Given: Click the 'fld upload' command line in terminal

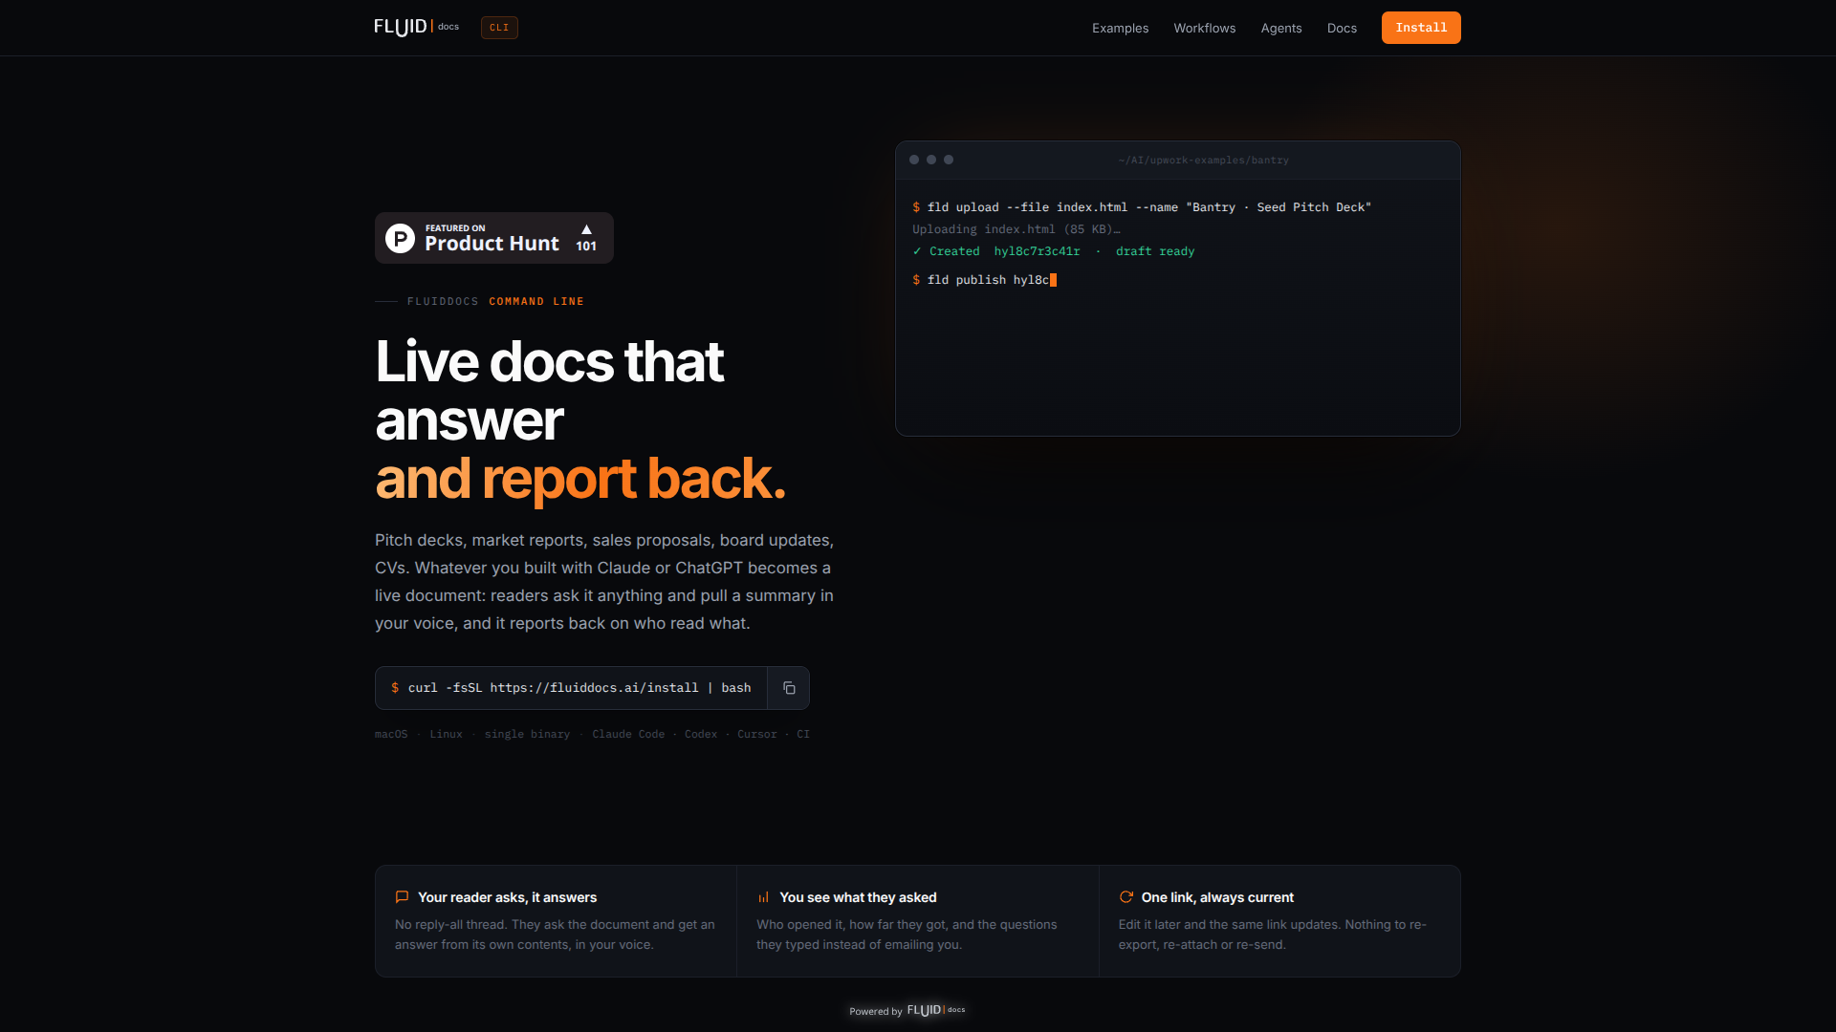Looking at the screenshot, I should coord(1142,207).
